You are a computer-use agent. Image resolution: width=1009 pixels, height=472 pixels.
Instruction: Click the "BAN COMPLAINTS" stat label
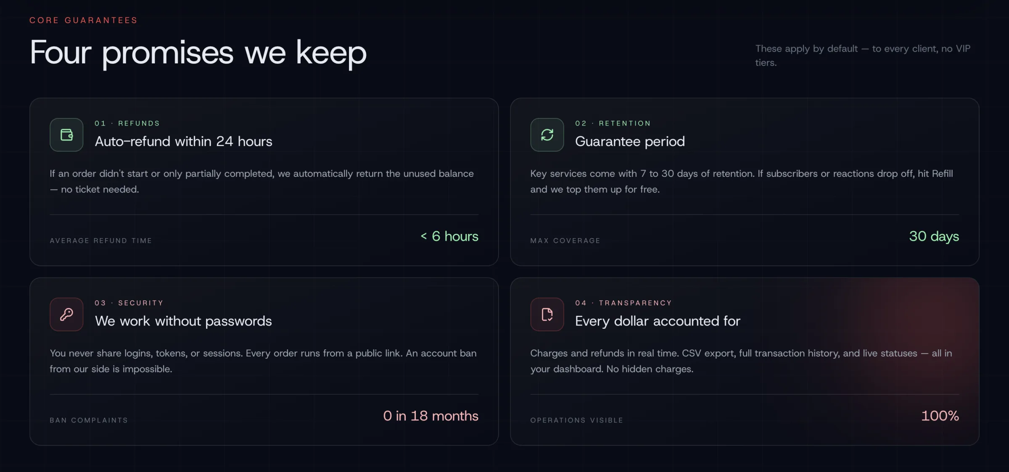tap(89, 420)
